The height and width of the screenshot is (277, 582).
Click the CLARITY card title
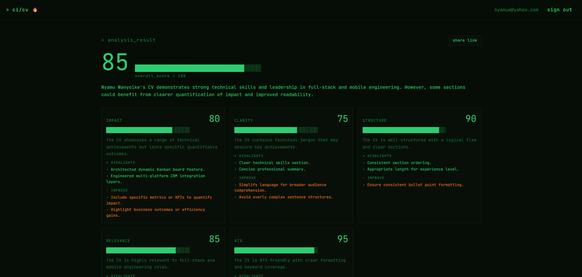[x=244, y=121]
